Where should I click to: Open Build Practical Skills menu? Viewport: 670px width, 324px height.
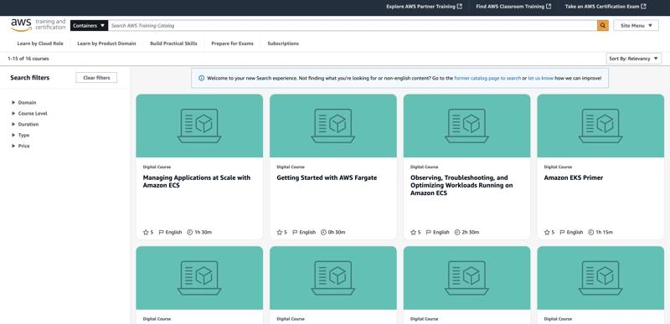point(173,44)
